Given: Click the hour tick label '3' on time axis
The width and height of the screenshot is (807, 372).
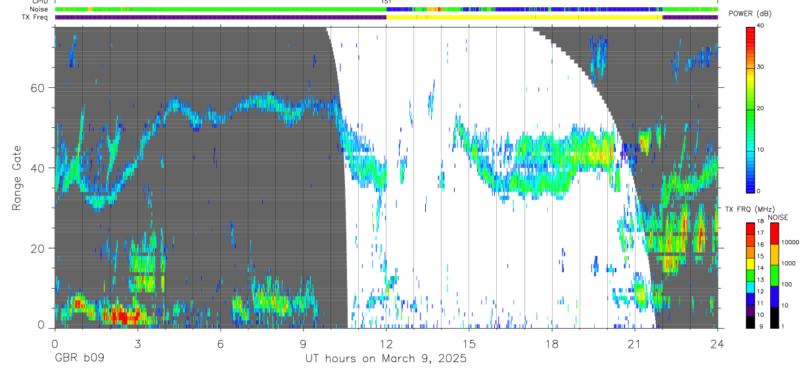Looking at the screenshot, I should point(137,344).
